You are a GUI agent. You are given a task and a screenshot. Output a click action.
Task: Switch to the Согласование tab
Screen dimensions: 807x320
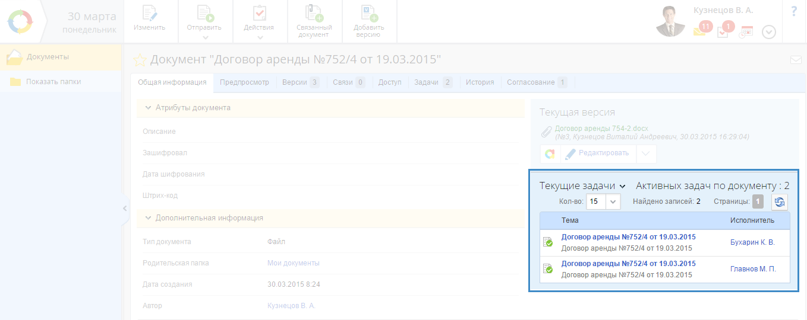pos(536,82)
